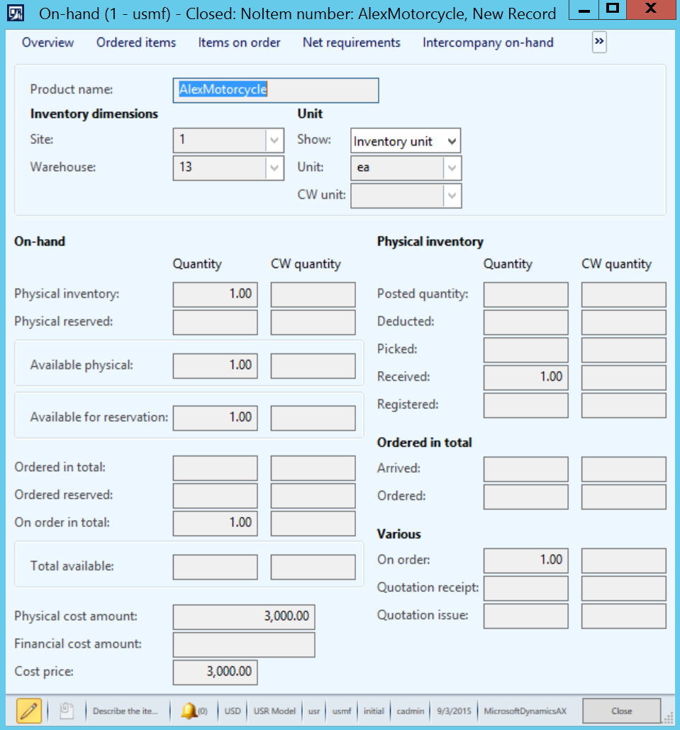Click the Received CW quantity field

[x=624, y=377]
